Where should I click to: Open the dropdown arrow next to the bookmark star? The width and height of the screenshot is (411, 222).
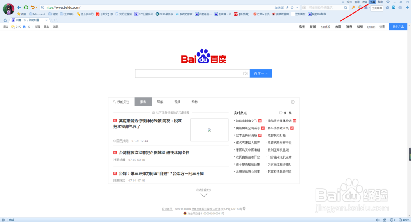point(297,7)
